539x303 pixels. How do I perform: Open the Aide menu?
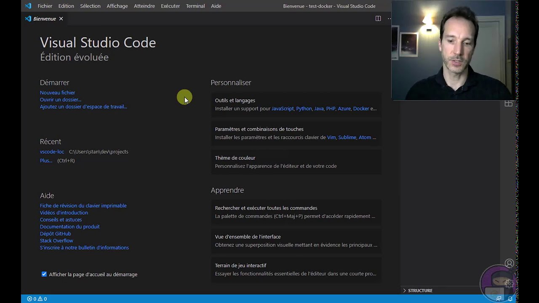tap(216, 6)
